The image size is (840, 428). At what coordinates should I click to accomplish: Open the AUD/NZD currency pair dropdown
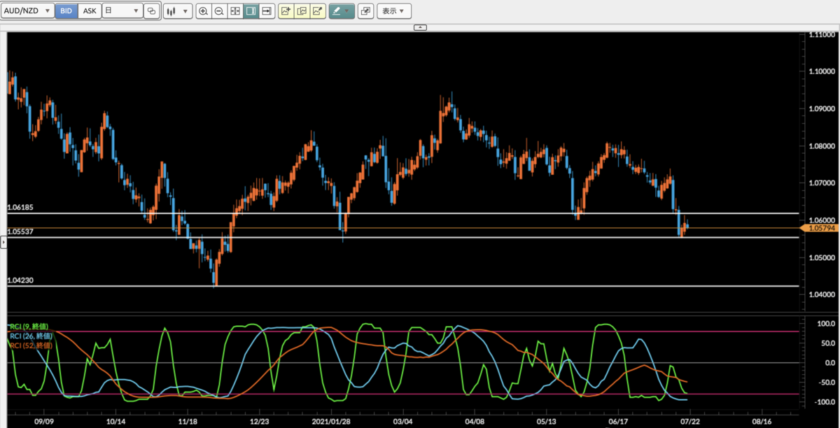(28, 11)
